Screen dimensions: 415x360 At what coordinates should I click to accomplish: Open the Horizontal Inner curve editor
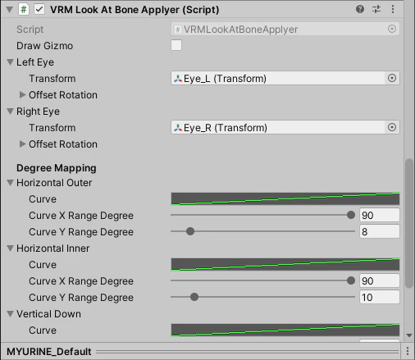pos(285,264)
